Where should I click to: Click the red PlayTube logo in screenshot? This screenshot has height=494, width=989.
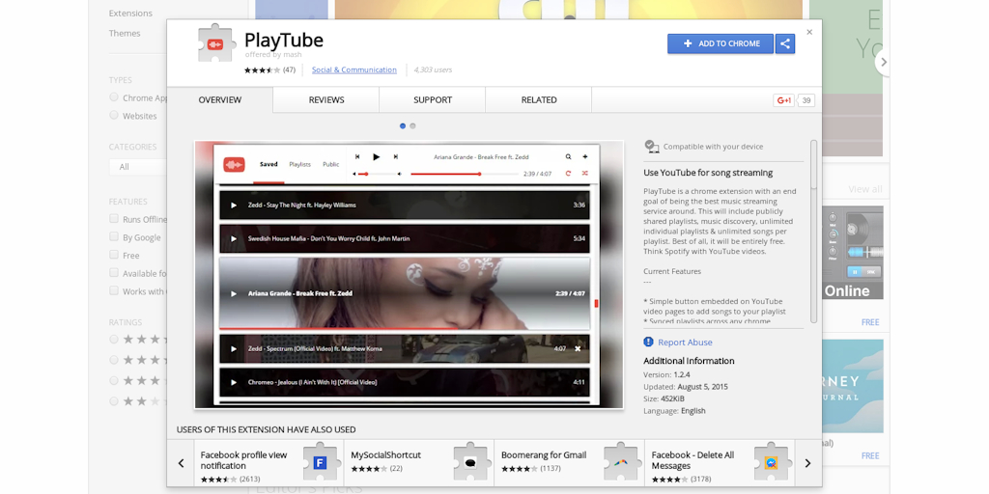coord(234,164)
